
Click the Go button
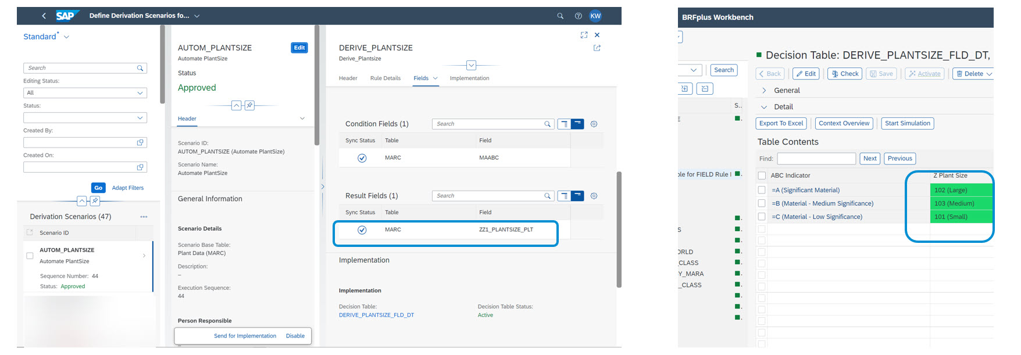point(98,188)
